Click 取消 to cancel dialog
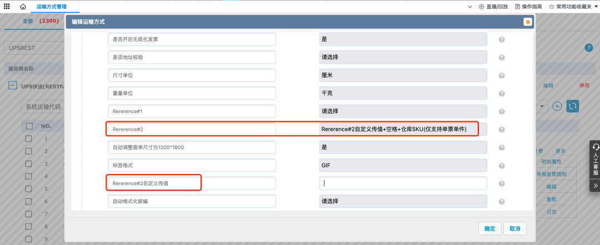600x245 pixels. point(514,228)
